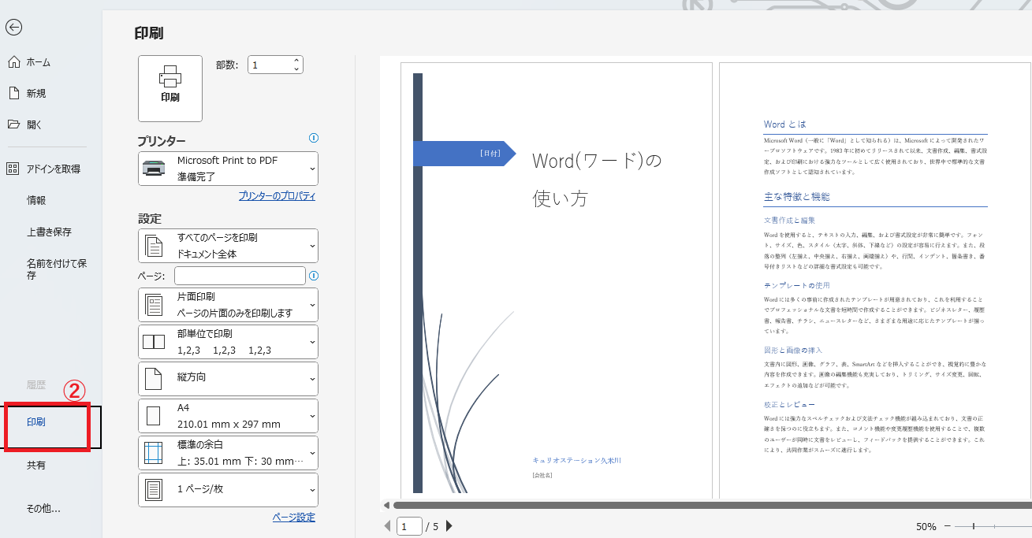1032x538 pixels.
Task: Open the portrait orientation dropdown
Action: 228,378
